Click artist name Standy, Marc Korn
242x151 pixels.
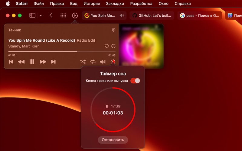coord(24,46)
